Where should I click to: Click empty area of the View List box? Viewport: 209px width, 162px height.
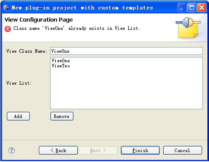(x=127, y=89)
